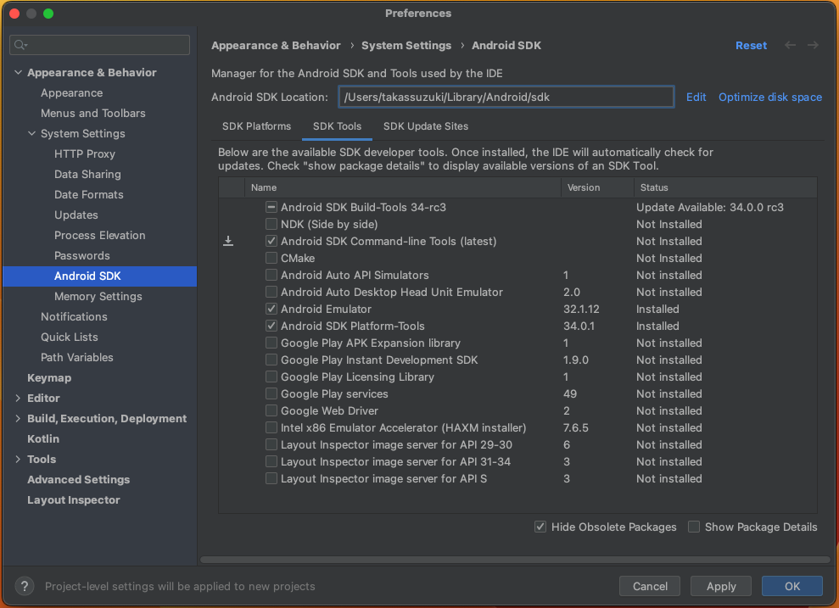Click the Apply button
Screen dimensions: 839x608
click(x=721, y=586)
